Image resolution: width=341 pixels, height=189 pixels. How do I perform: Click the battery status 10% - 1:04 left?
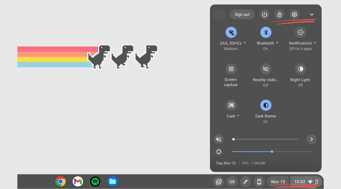[x=253, y=163]
